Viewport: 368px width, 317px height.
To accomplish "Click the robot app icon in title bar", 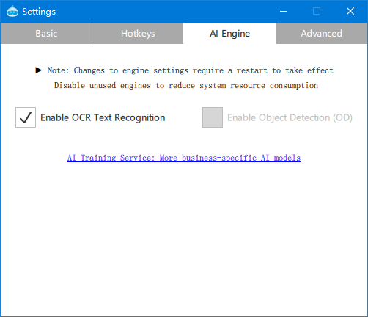I will click(x=12, y=11).
